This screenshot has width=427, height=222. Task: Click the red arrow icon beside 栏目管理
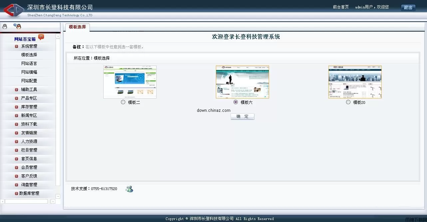(x=16, y=150)
